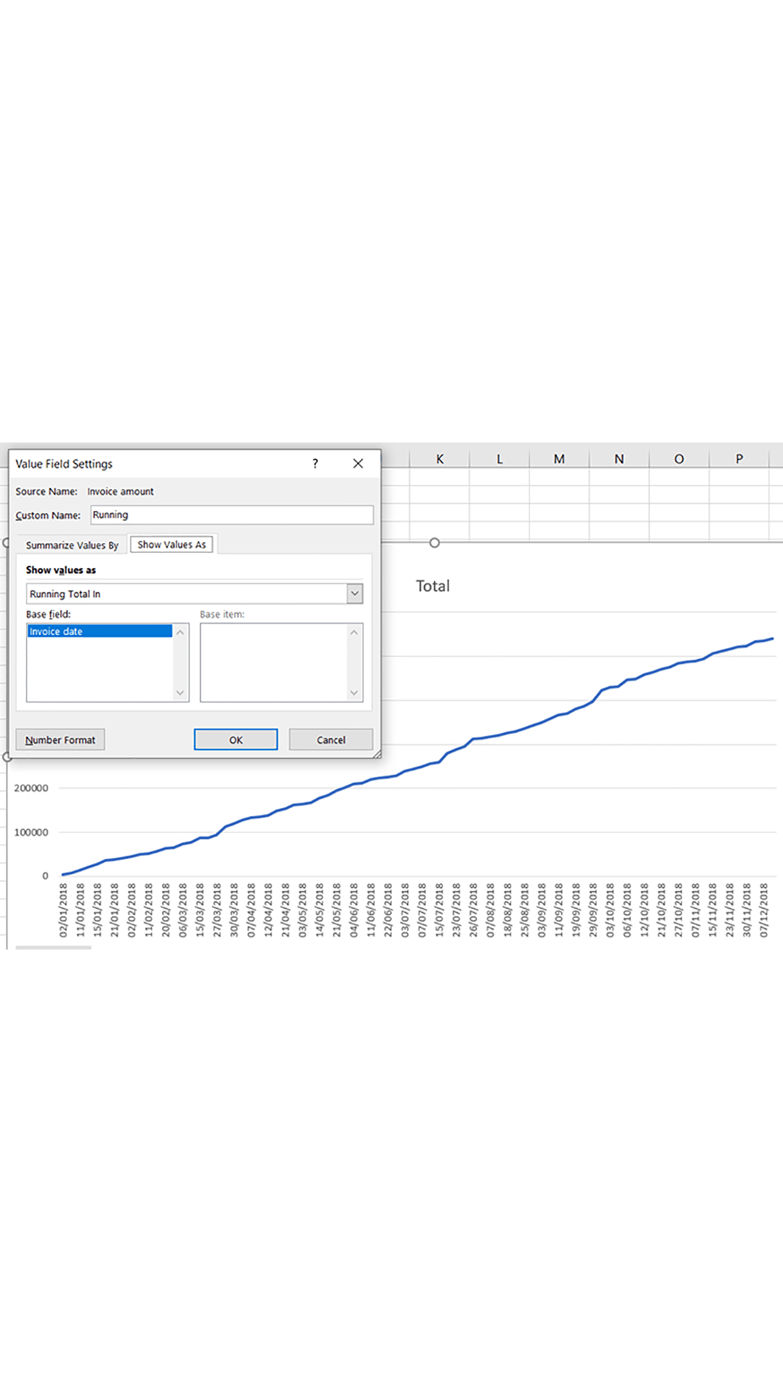The width and height of the screenshot is (783, 1392).
Task: Click the chart title Total
Action: (x=432, y=586)
